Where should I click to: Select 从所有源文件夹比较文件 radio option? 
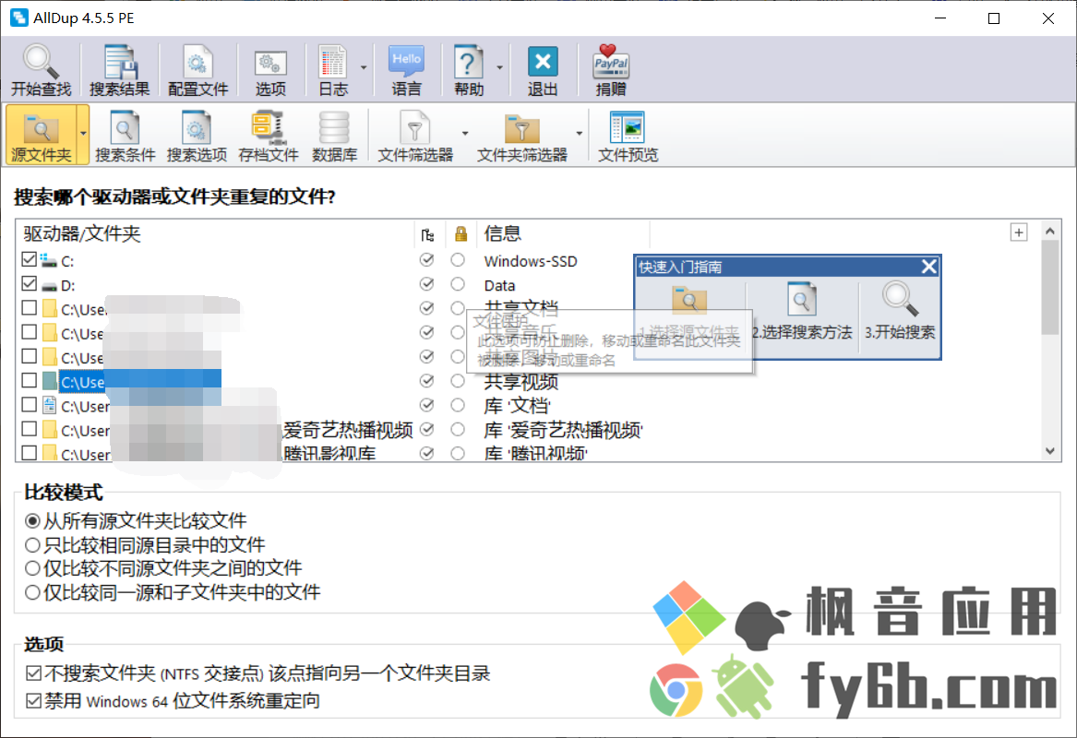click(32, 521)
